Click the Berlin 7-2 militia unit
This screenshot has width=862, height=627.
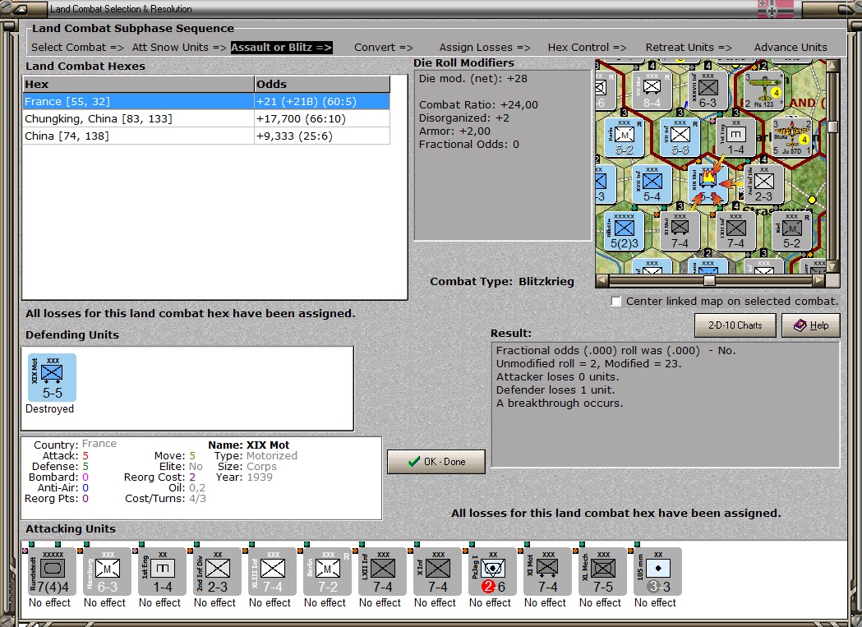click(x=327, y=571)
